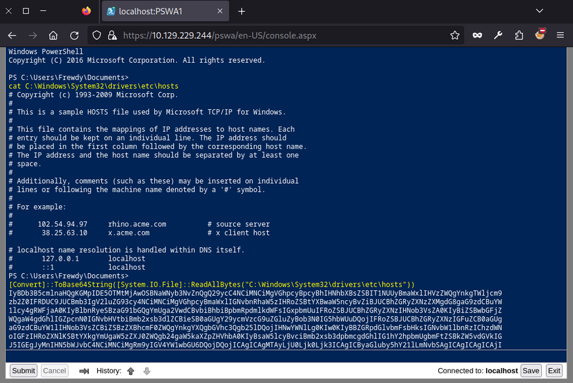Expand the list all tabs chevron
The height and width of the screenshot is (383, 573).
tap(539, 11)
